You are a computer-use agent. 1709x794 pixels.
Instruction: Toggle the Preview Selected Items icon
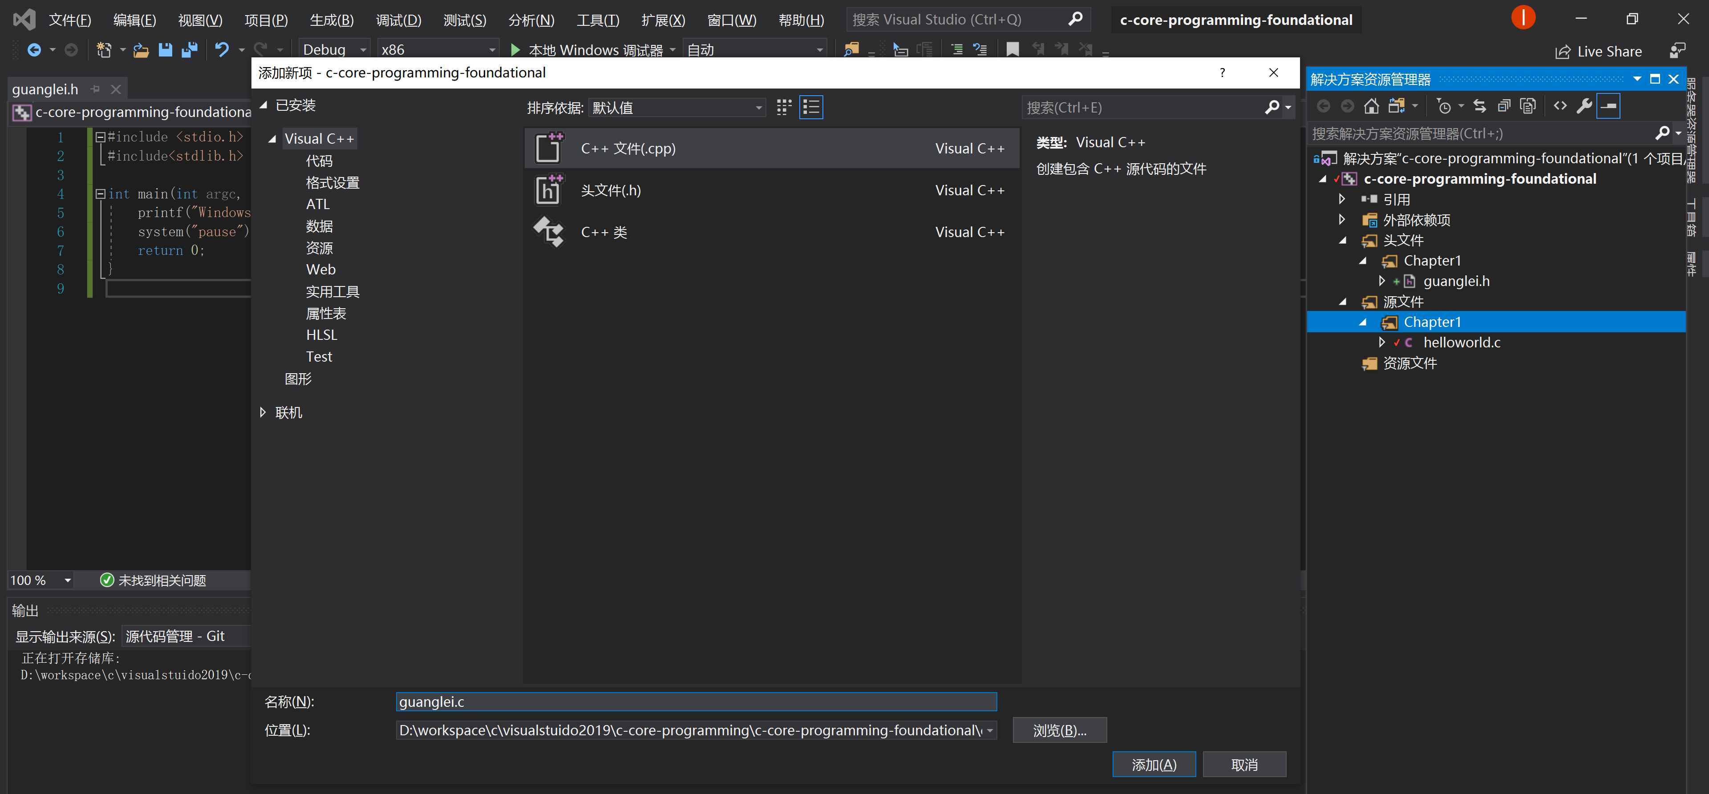tap(1608, 106)
